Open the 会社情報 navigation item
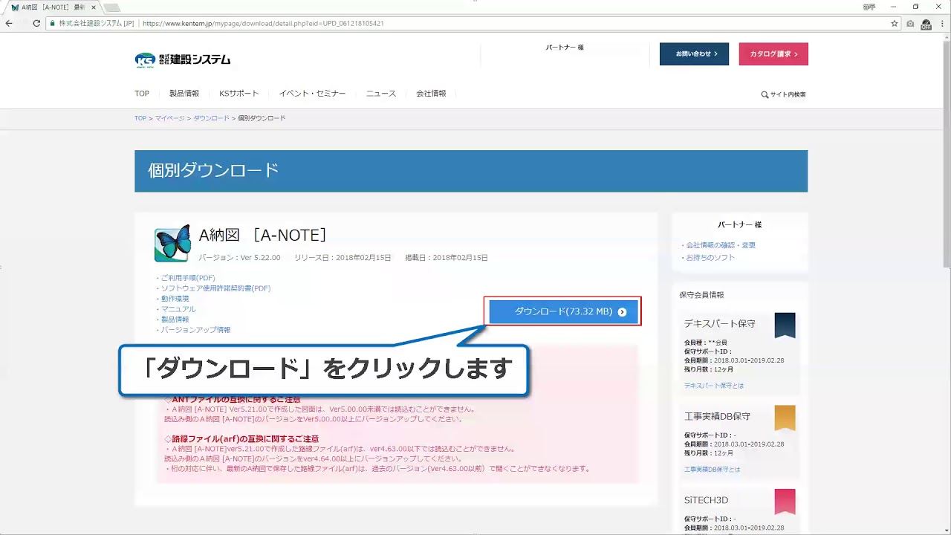The image size is (951, 535). [x=431, y=94]
